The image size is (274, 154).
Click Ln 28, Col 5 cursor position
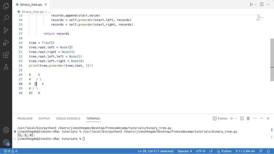(x=156, y=151)
